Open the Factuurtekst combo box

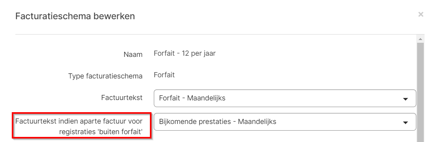285,98
